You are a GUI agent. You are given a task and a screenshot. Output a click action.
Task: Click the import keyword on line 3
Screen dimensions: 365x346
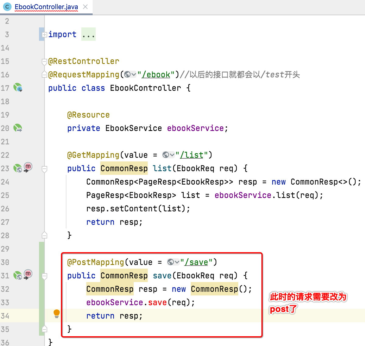point(62,34)
